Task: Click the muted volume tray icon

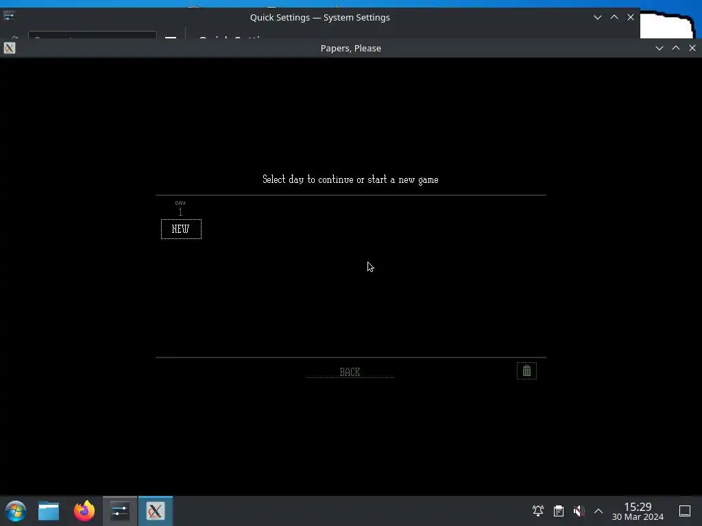Action: 579,511
